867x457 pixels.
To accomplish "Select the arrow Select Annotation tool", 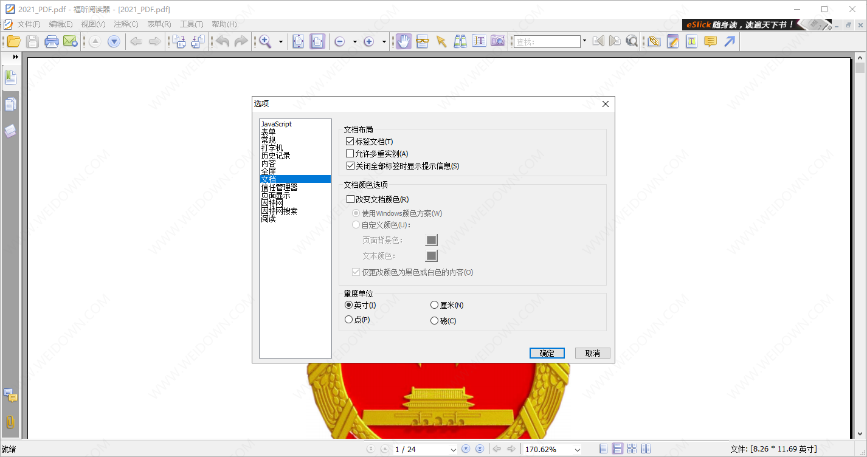I will pos(441,41).
